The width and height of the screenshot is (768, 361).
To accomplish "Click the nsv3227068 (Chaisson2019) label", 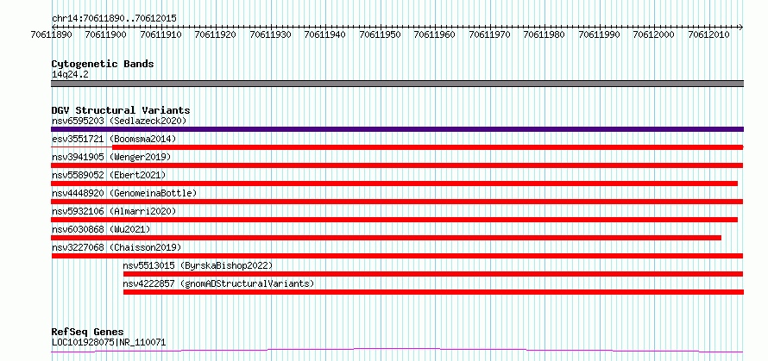I will point(116,247).
